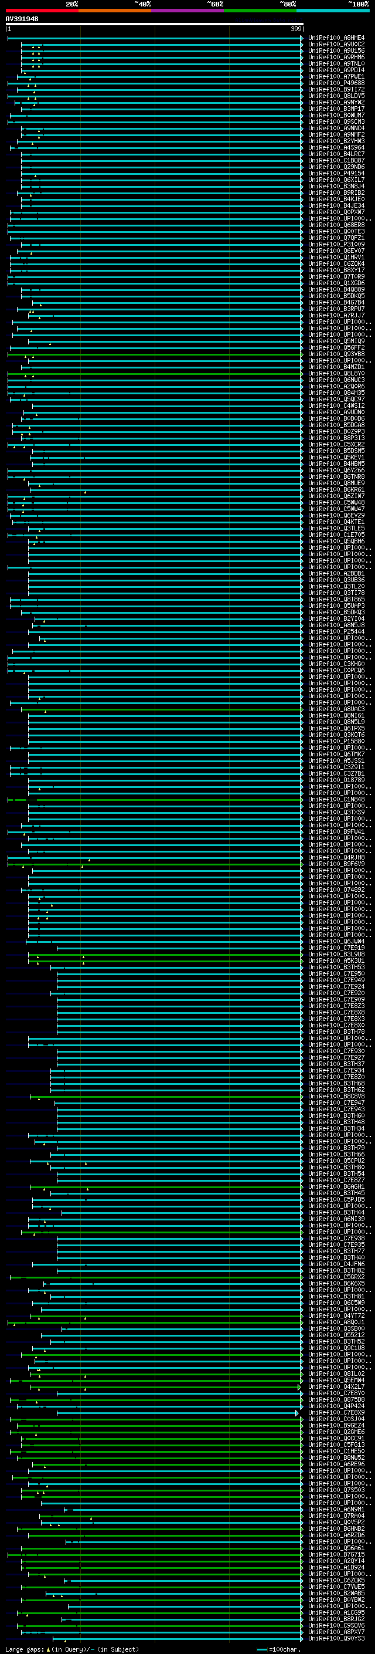Click the AV391948 query label

tap(22, 19)
